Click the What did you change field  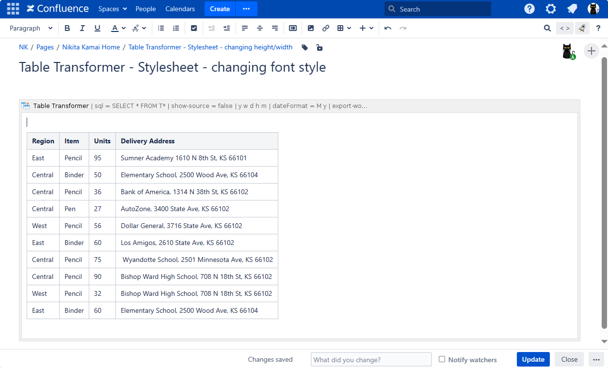click(371, 359)
